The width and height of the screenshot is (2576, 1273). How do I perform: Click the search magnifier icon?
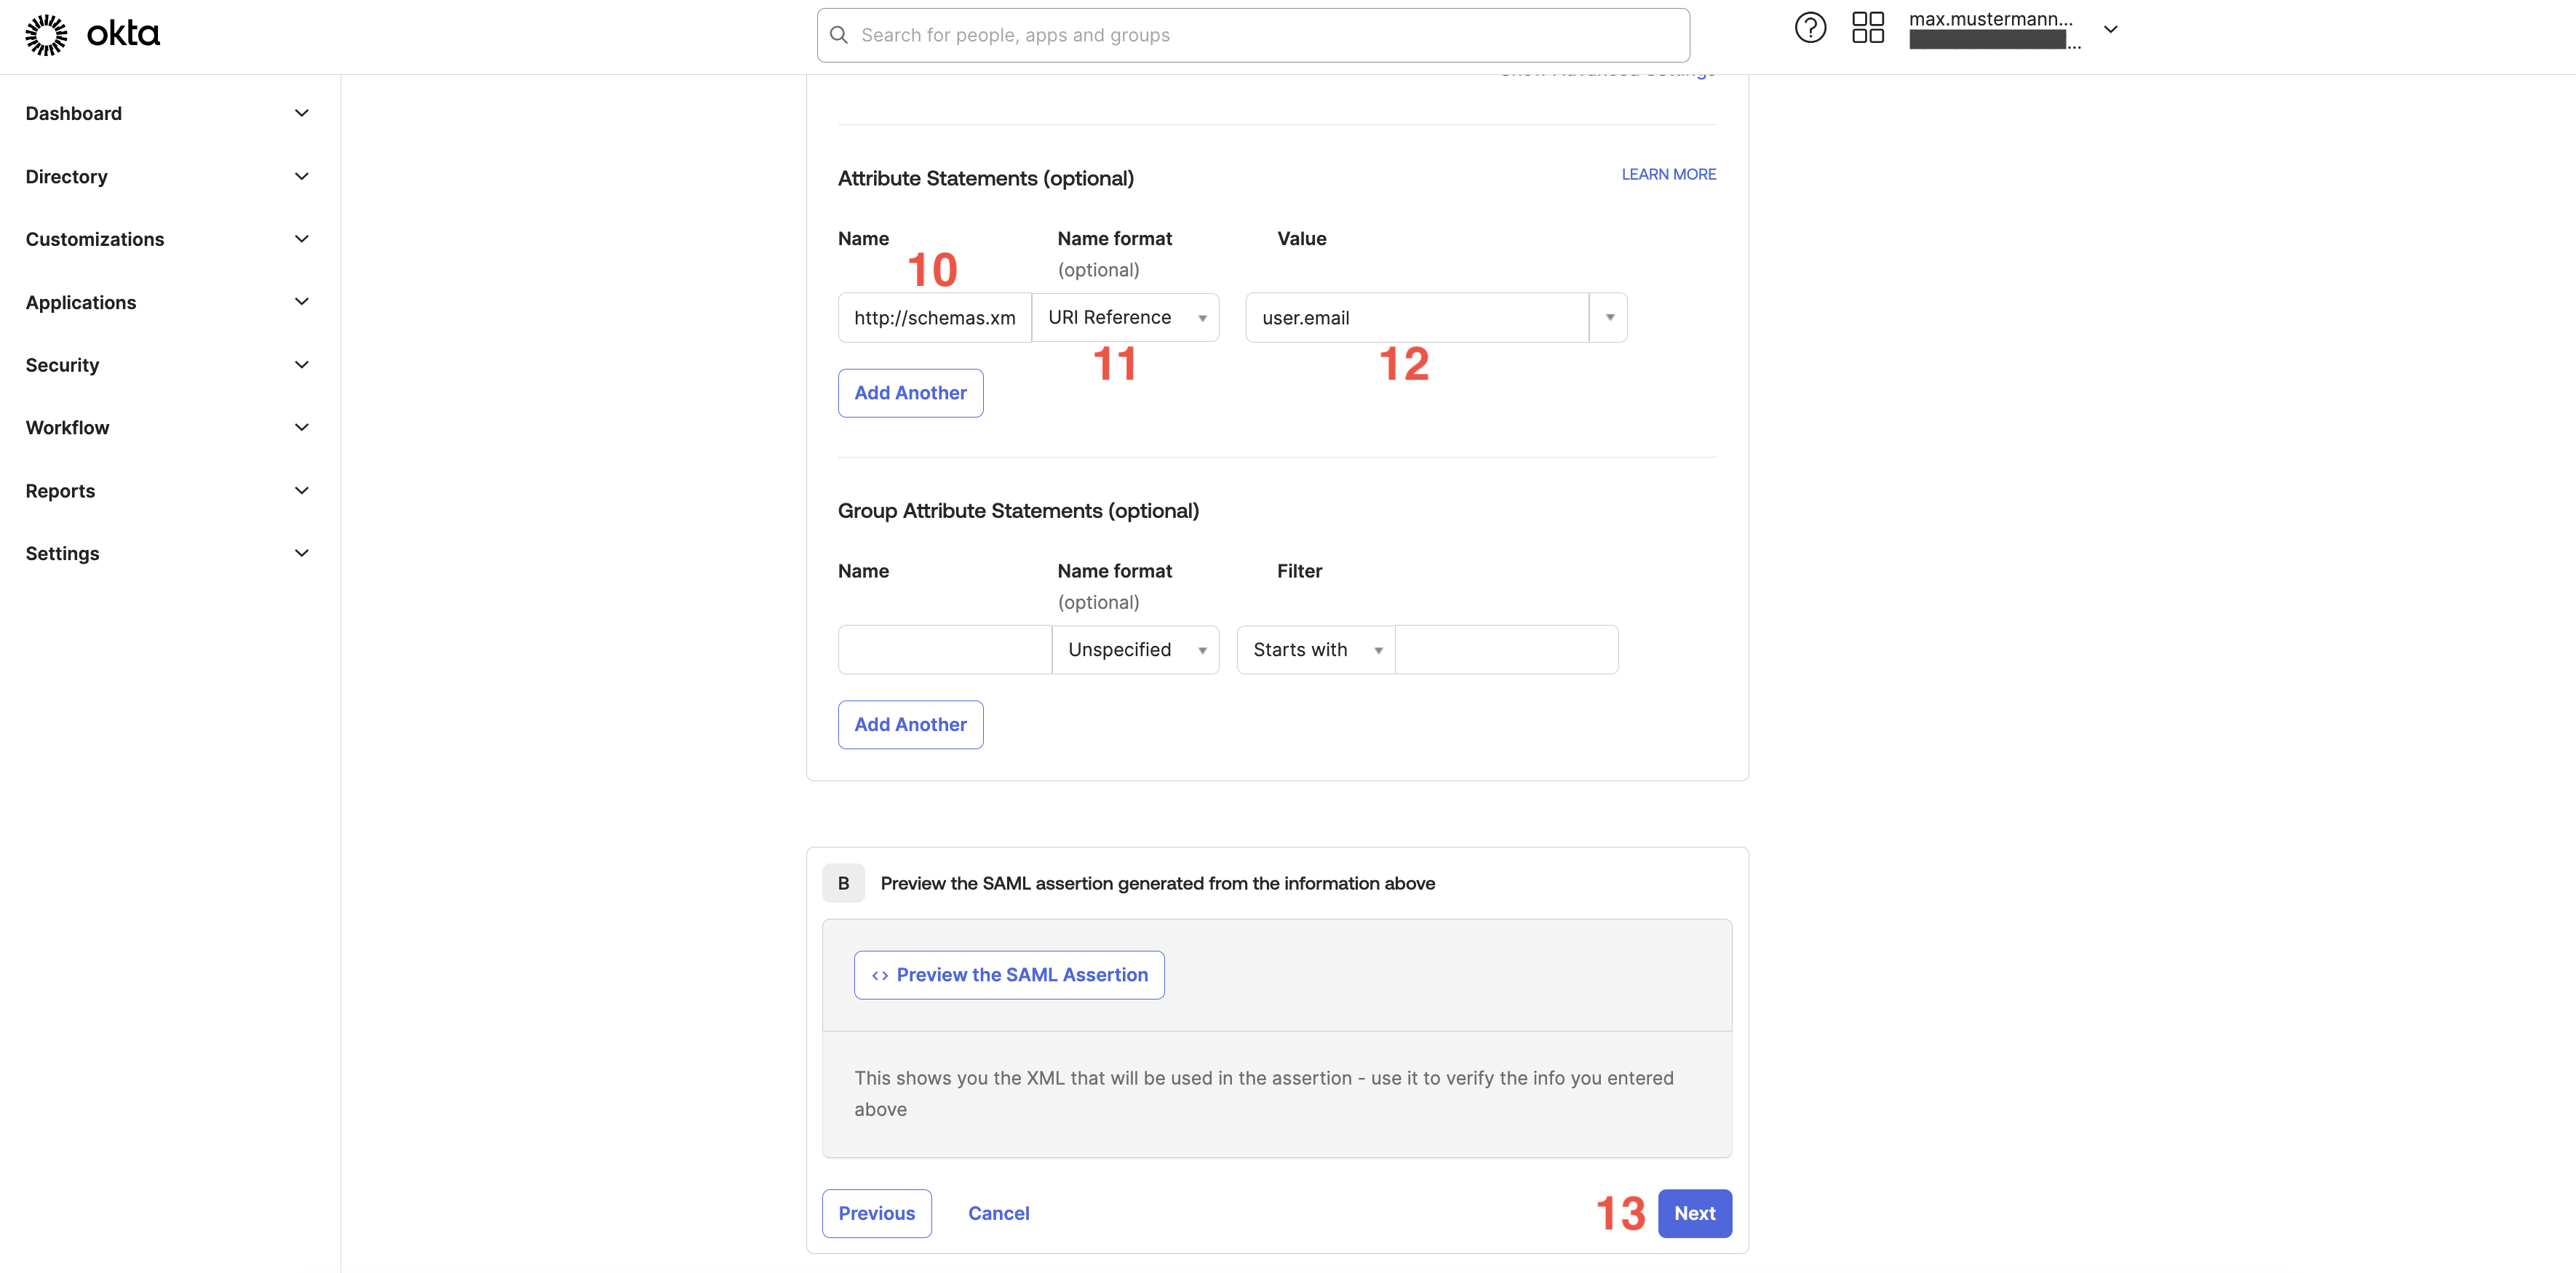click(839, 35)
